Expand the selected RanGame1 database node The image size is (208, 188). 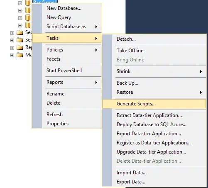[20, 3]
